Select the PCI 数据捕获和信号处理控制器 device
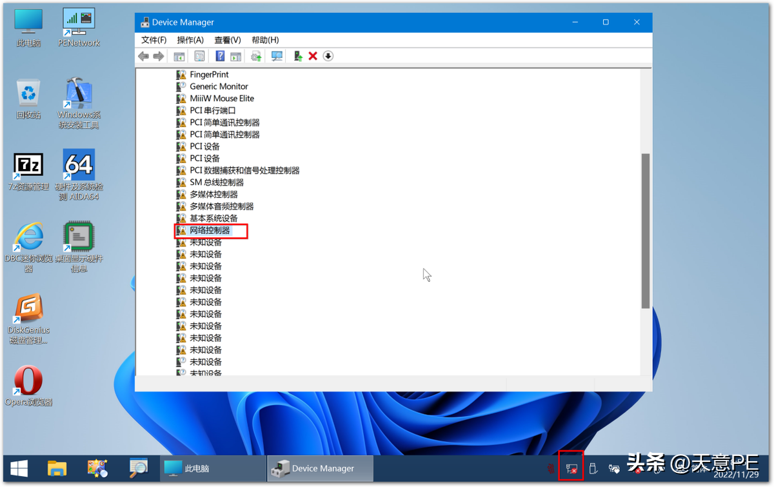 click(244, 170)
